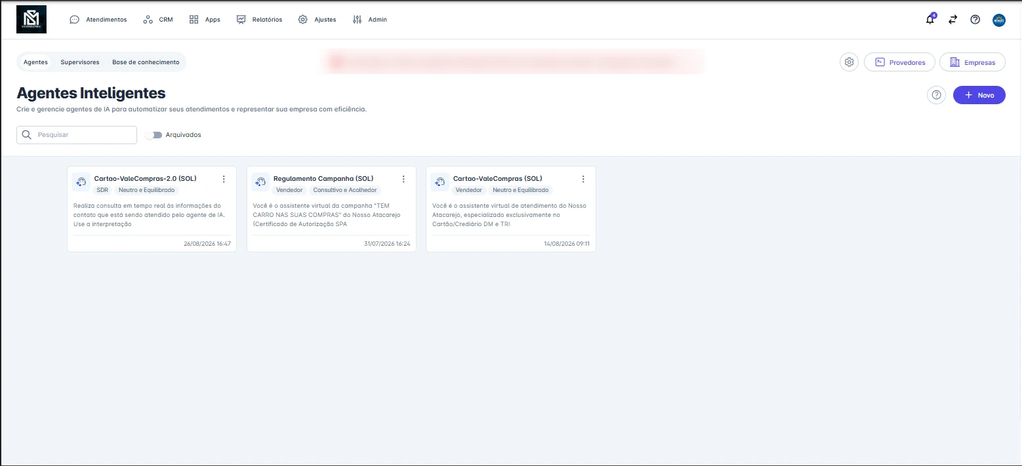Open options menu for Cartao-ValeCompras-2.0 card
This screenshot has height=466, width=1022.
click(224, 179)
